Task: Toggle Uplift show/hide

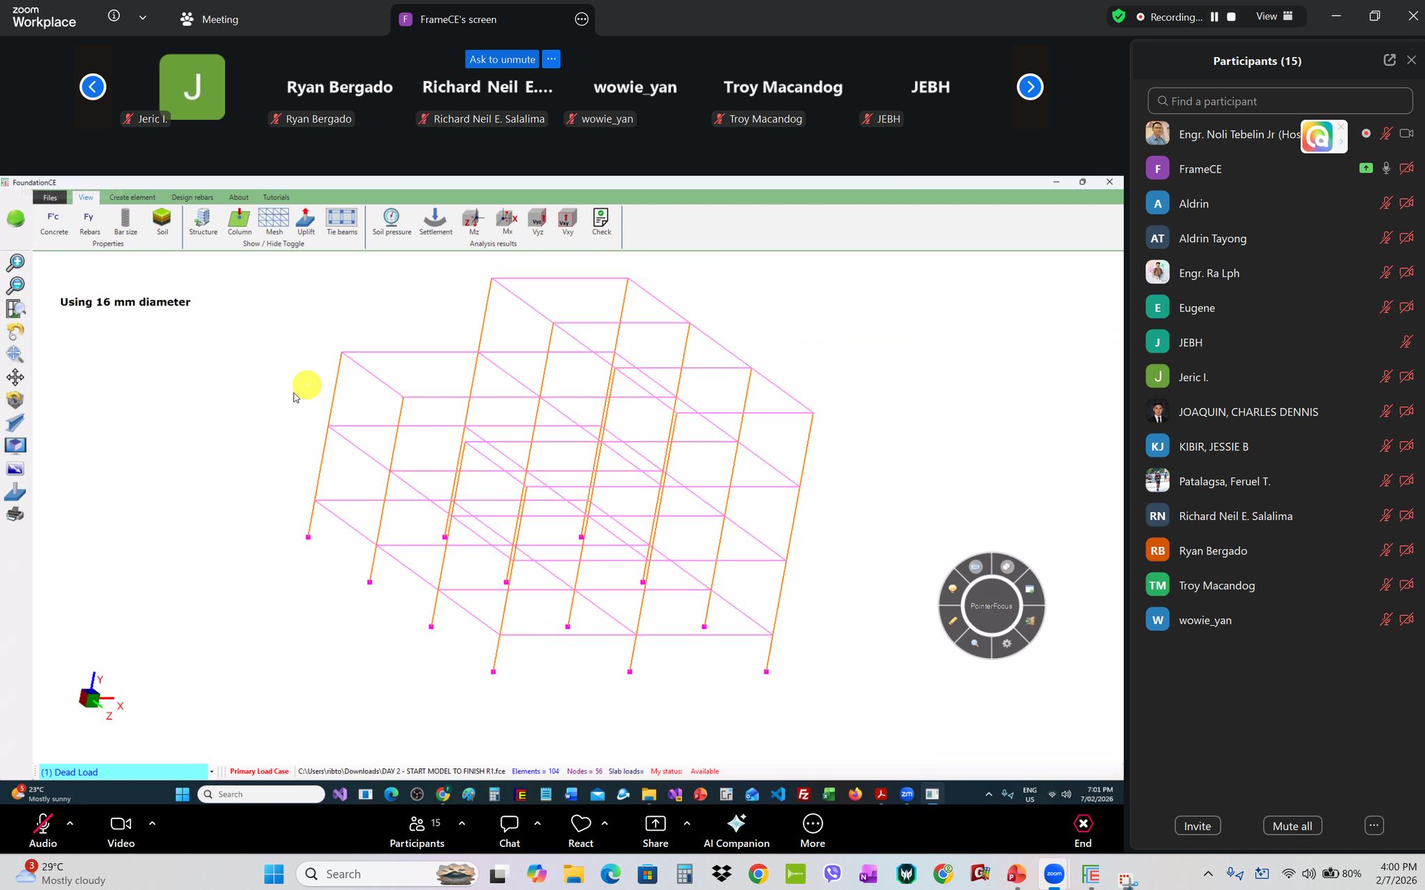Action: (305, 223)
